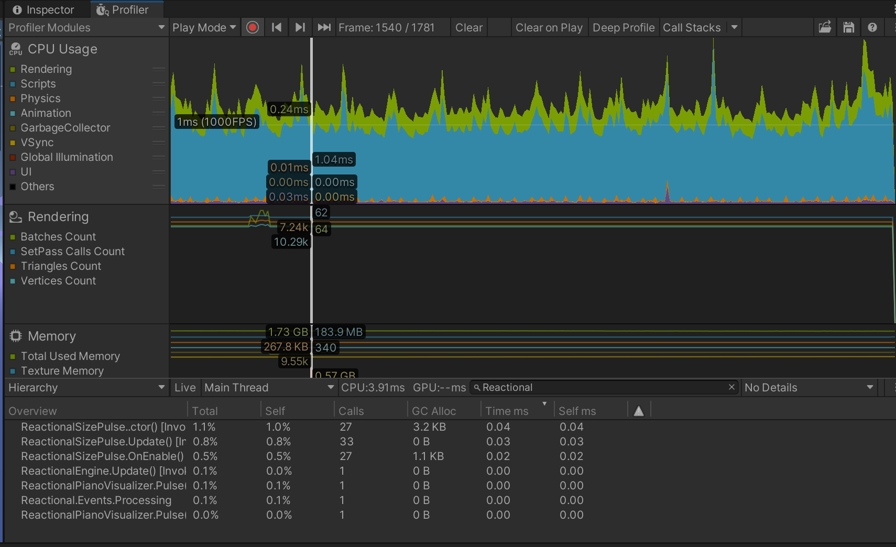The image size is (896, 547).
Task: Click the CPU:3.91ms readout
Action: [x=373, y=388]
